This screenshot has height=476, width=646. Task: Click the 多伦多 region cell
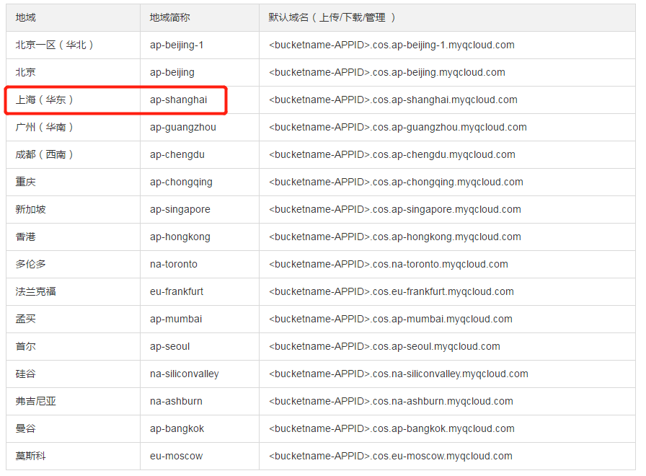31,264
